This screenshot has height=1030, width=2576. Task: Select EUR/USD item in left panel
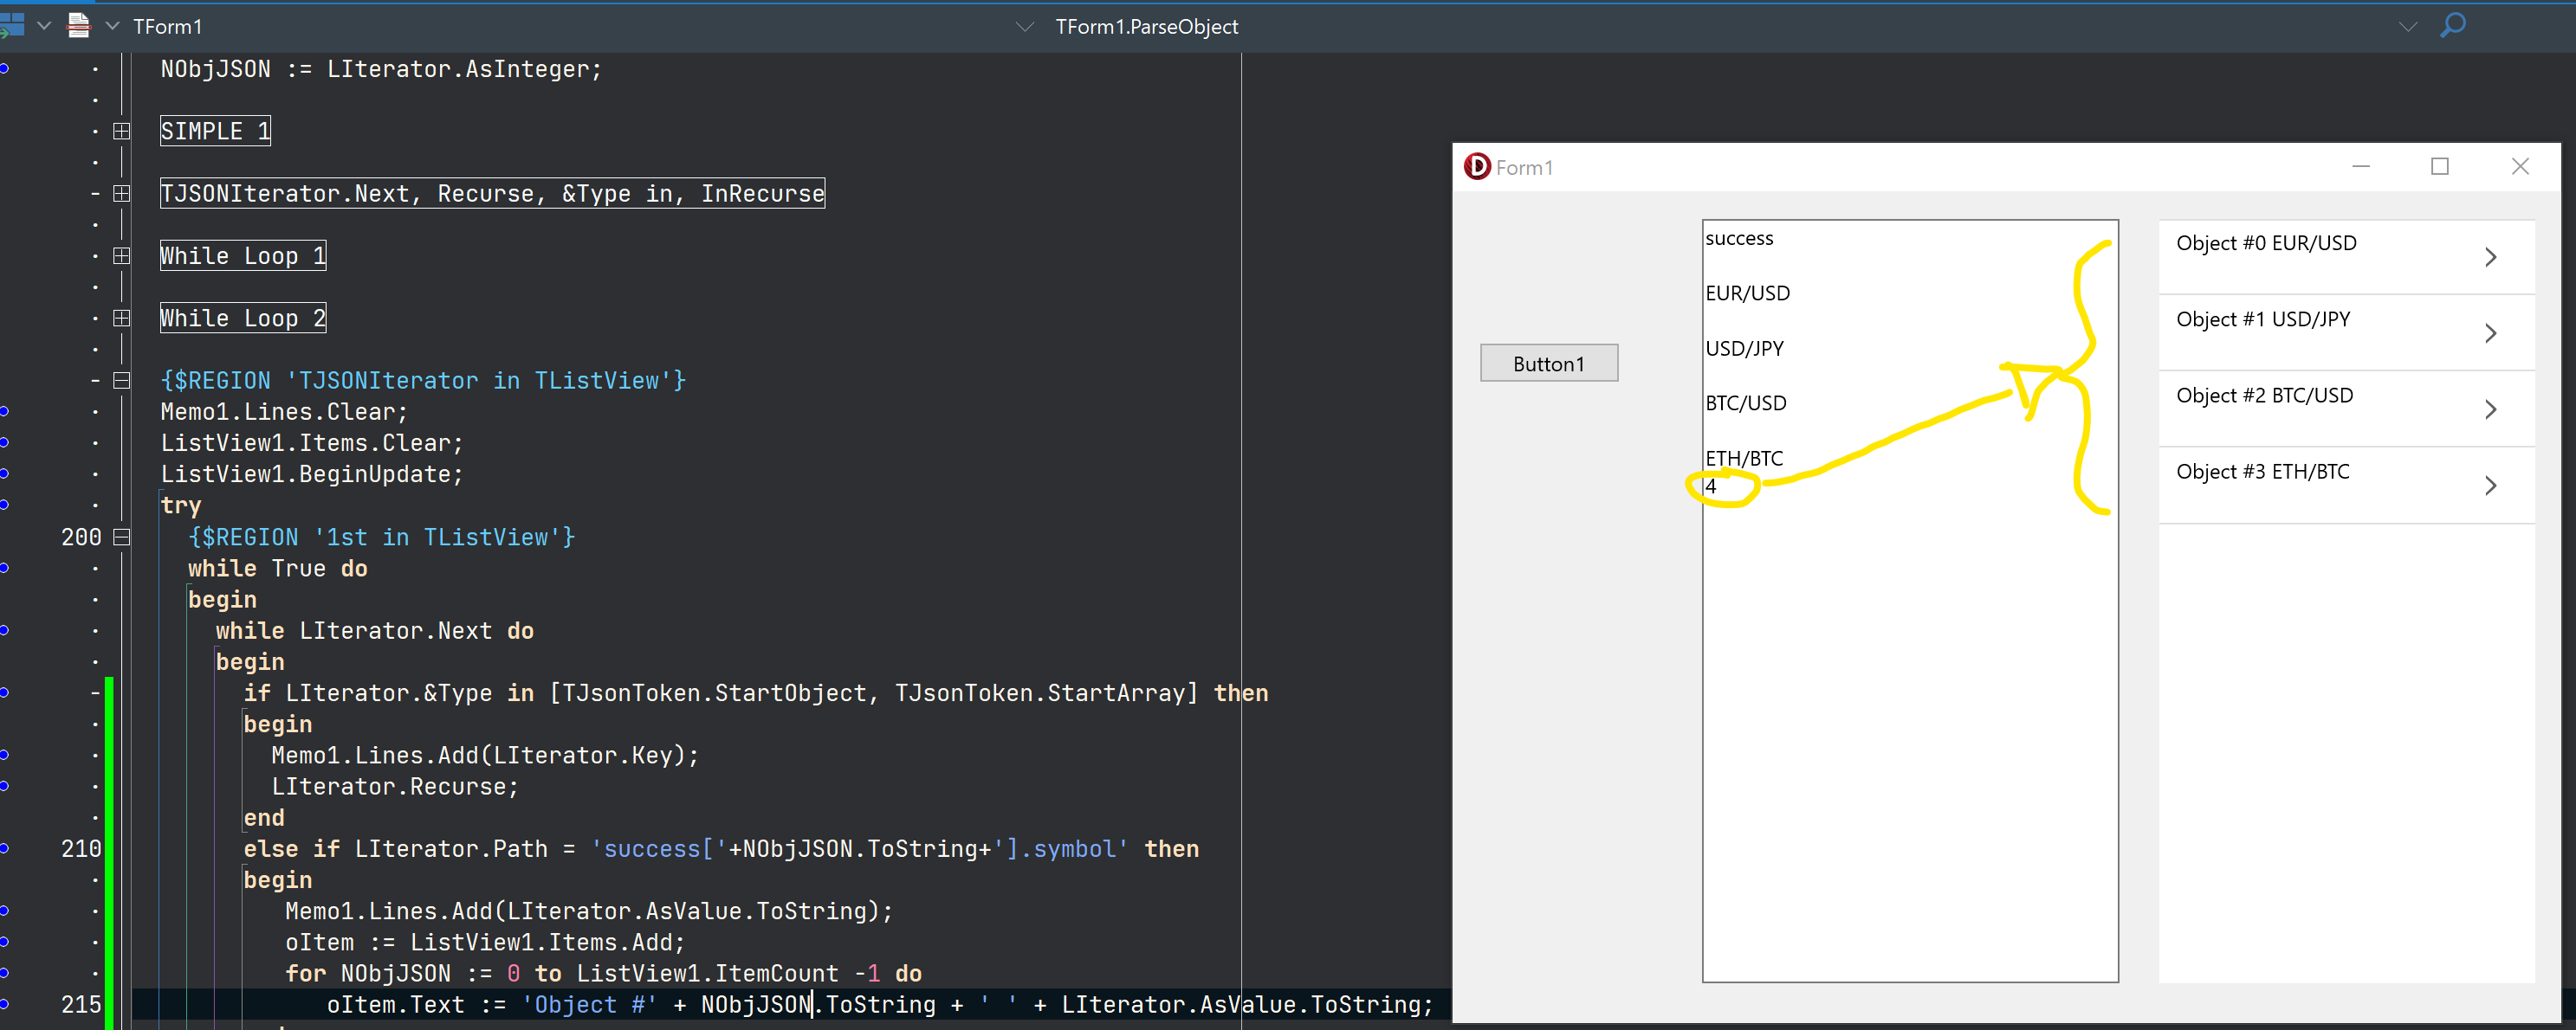click(1744, 291)
